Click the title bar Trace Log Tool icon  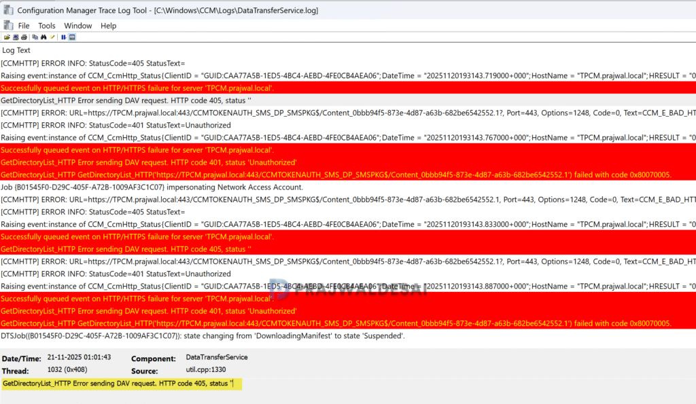click(8, 10)
